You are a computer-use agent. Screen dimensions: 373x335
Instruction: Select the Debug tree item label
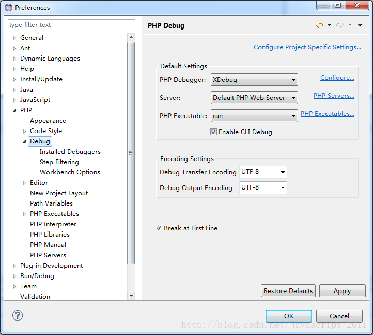(x=40, y=141)
